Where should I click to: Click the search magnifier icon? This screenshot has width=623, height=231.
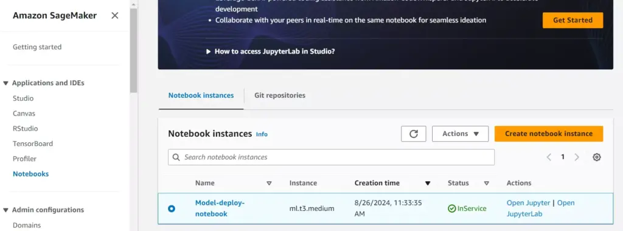click(176, 157)
